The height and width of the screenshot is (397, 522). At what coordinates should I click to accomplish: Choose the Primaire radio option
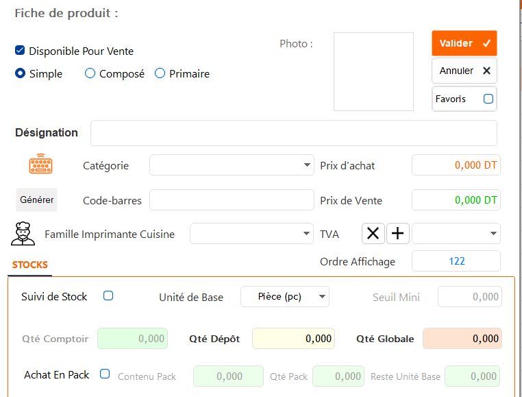tap(160, 73)
